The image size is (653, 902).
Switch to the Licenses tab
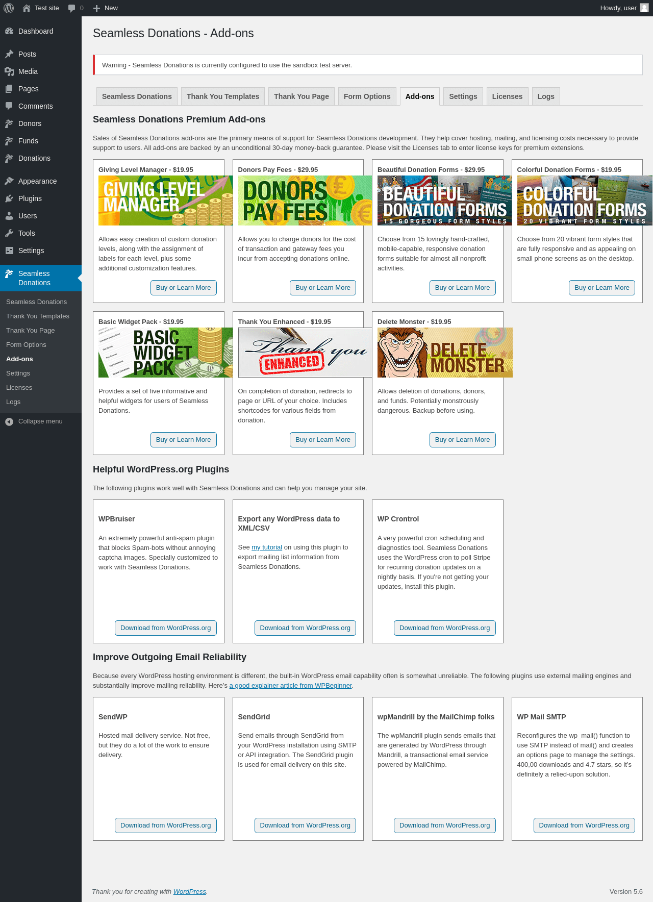[x=507, y=96]
